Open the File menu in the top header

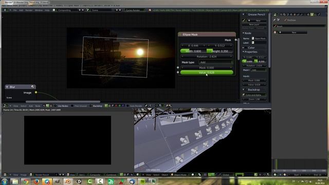click(15, 10)
